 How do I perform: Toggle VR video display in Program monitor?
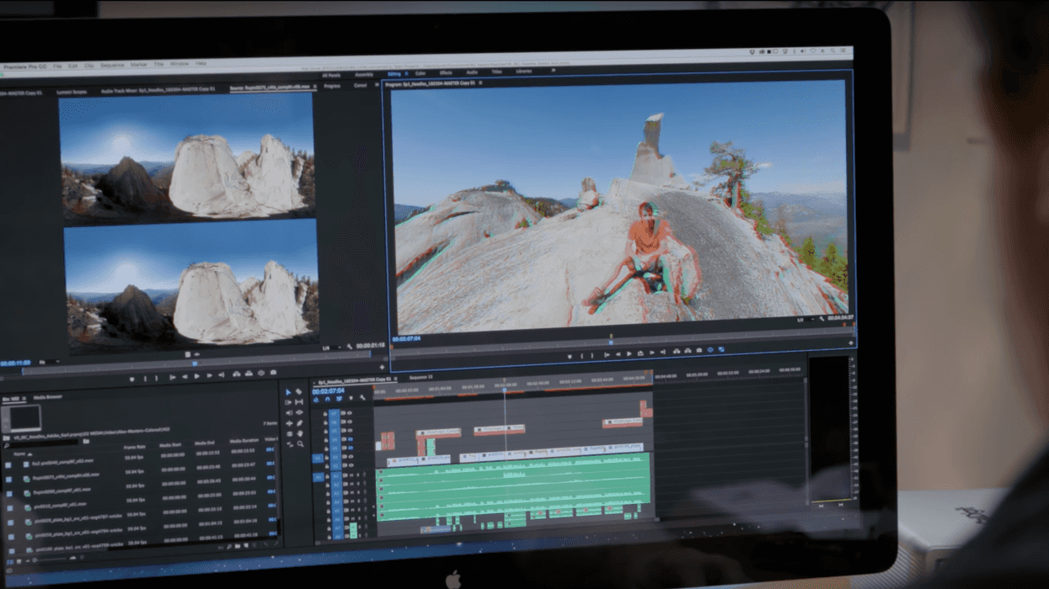(710, 350)
